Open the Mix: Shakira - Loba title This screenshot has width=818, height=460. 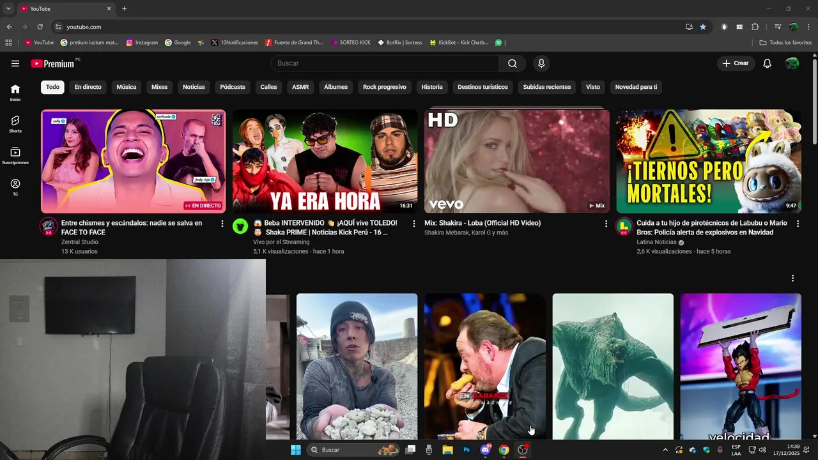click(482, 223)
